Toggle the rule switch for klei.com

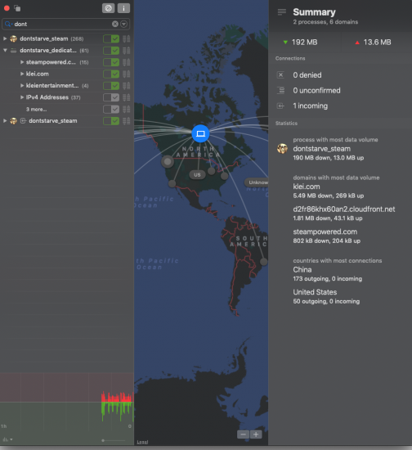(x=111, y=74)
